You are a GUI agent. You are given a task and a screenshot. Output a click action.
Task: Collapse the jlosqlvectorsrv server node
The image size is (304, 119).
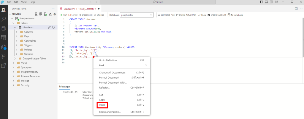[x=12, y=19]
